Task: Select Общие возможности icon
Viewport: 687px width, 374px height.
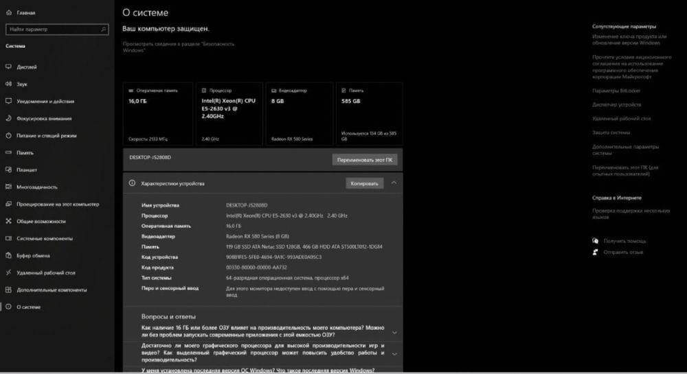Action: [x=8, y=222]
